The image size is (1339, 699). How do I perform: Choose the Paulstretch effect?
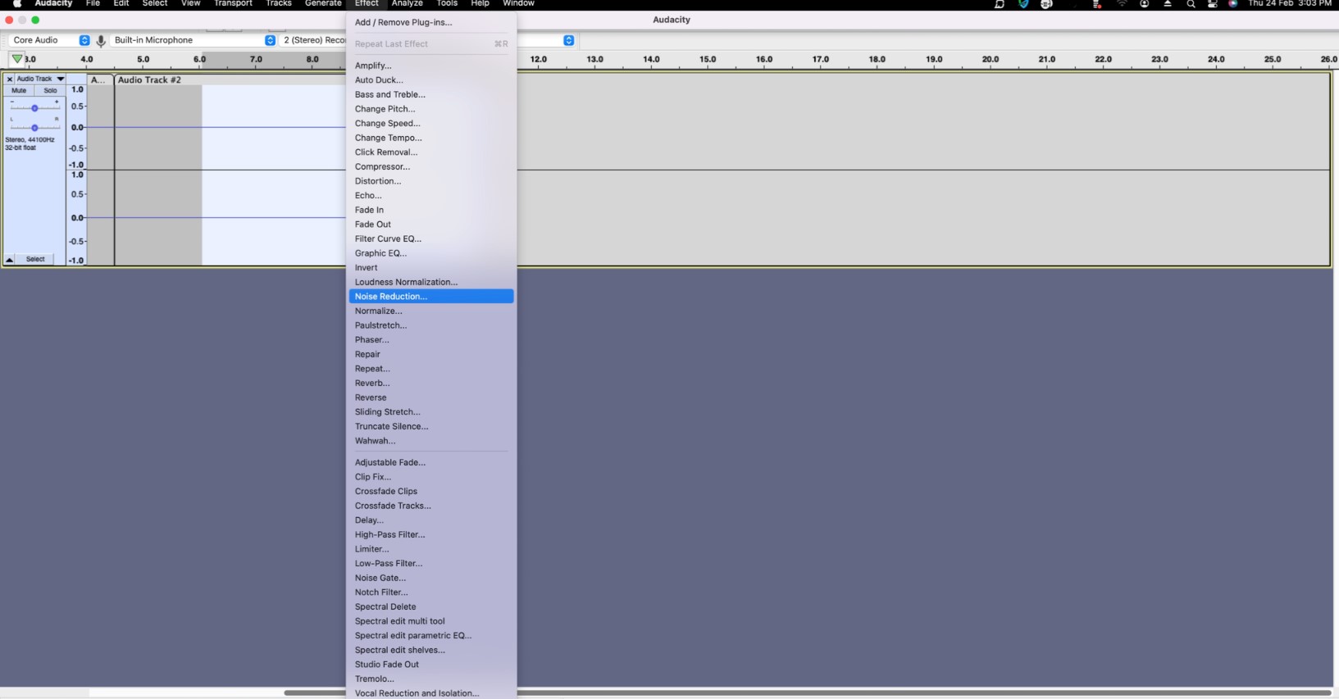(x=431, y=325)
